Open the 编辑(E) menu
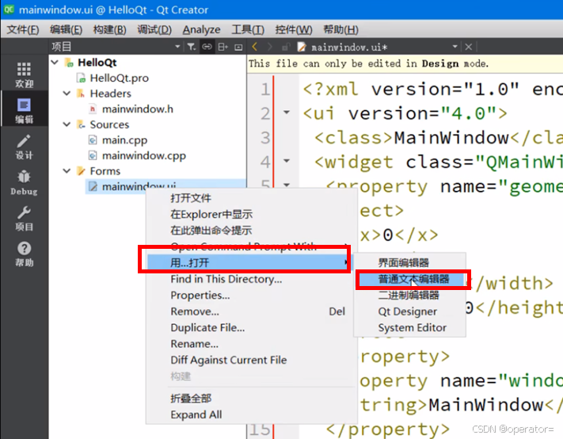 pyautogui.click(x=66, y=29)
